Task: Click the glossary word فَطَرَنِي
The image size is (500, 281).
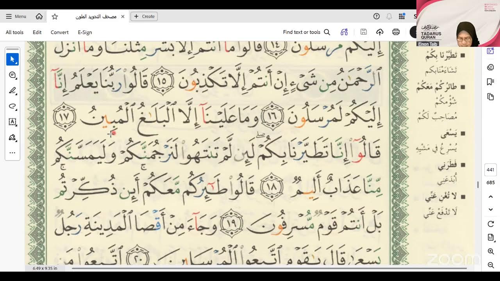Action: (447, 166)
